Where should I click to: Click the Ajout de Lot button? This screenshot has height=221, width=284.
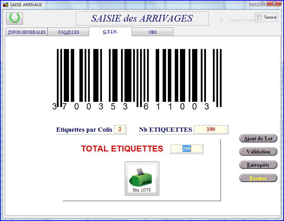coord(258,138)
